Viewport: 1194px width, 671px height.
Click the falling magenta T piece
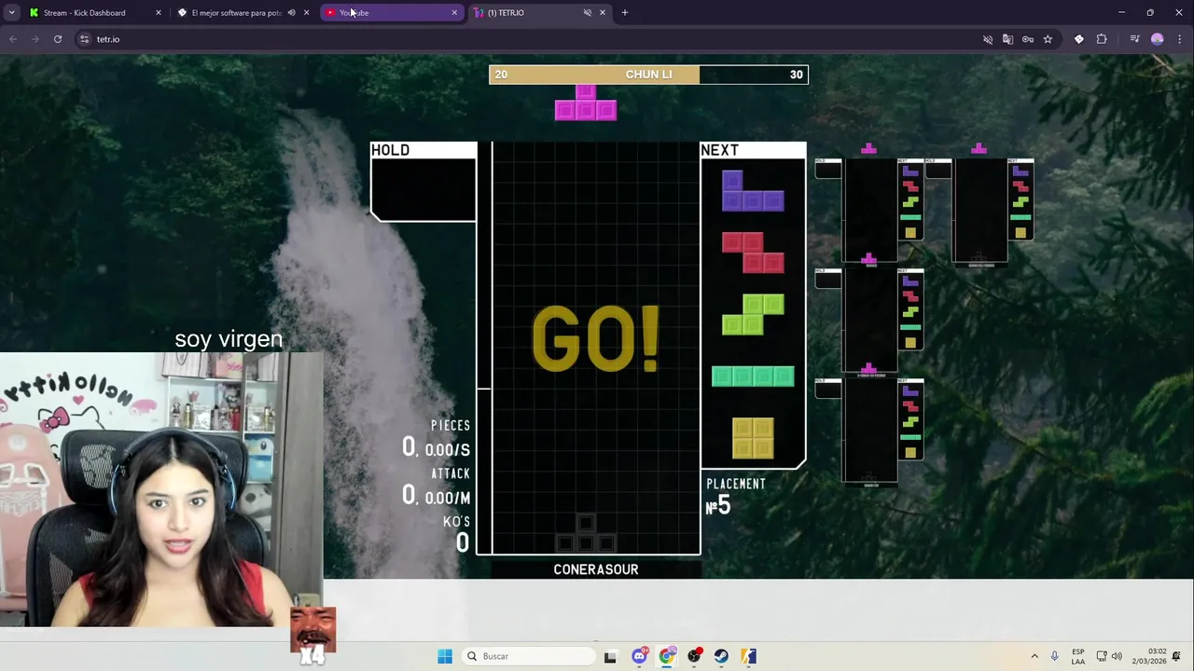[x=586, y=102]
